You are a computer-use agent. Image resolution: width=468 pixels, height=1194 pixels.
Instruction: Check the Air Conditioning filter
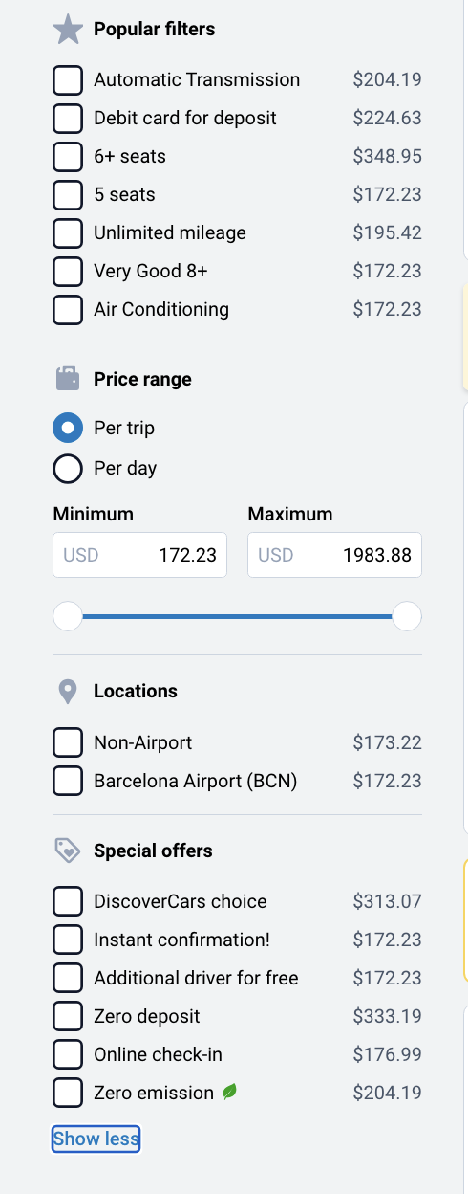68,309
